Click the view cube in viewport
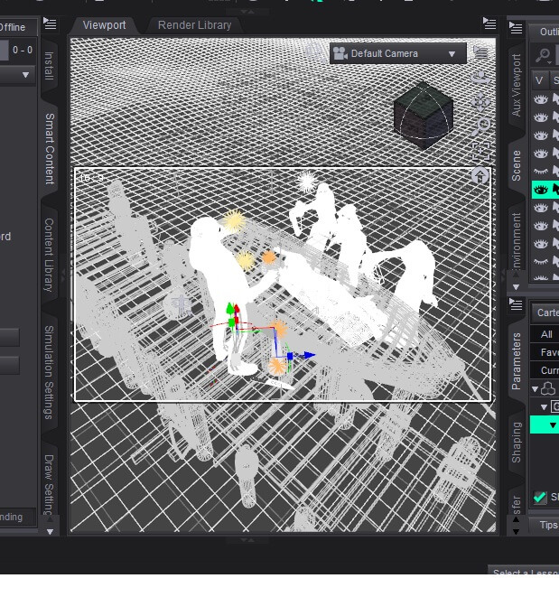Viewport: 559px width, 597px height. (423, 115)
